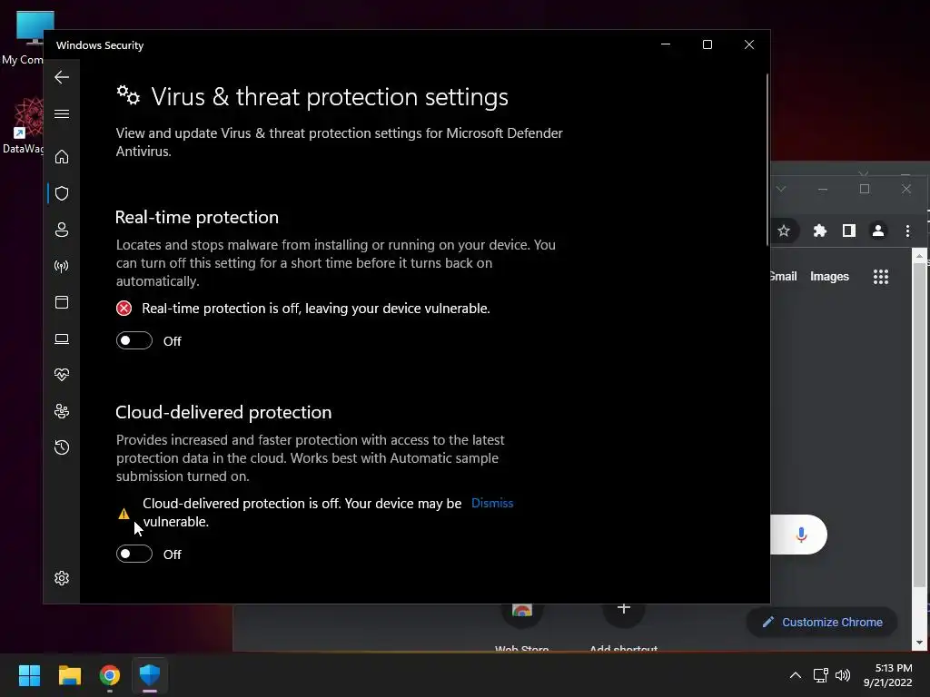This screenshot has height=697, width=930.
Task: Start voice search with the microphone icon
Action: click(x=801, y=535)
